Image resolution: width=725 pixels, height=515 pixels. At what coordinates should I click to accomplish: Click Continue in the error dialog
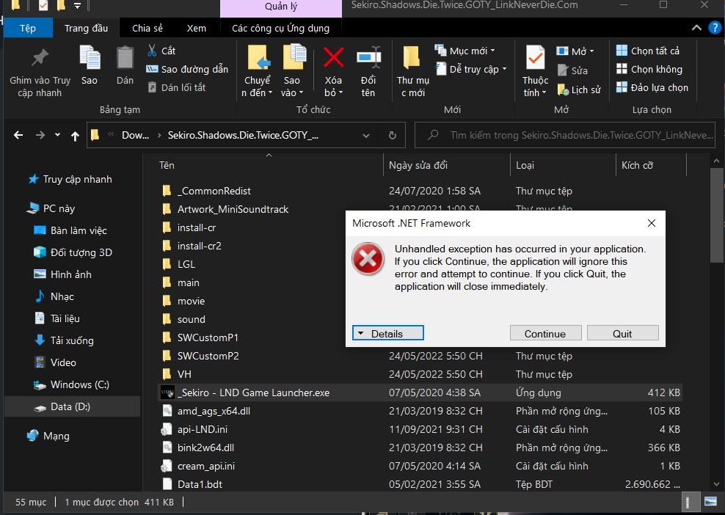[546, 333]
